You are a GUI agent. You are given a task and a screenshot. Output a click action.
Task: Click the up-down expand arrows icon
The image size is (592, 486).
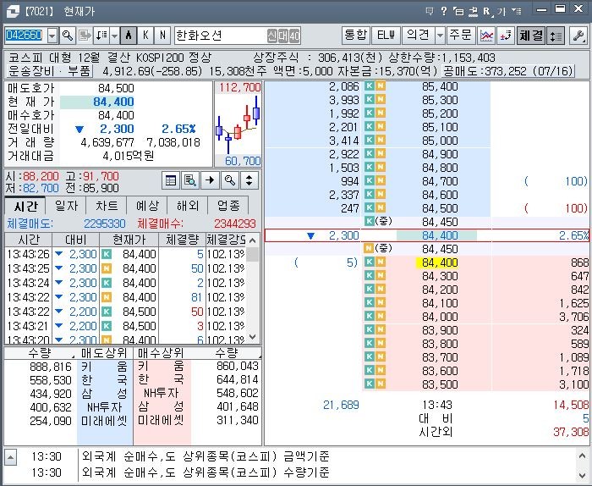[249, 180]
